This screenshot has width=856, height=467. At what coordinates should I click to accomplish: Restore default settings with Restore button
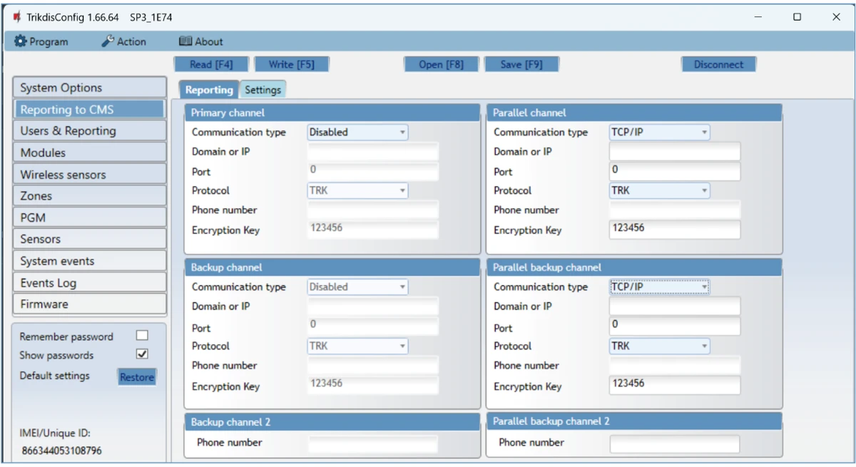(136, 377)
